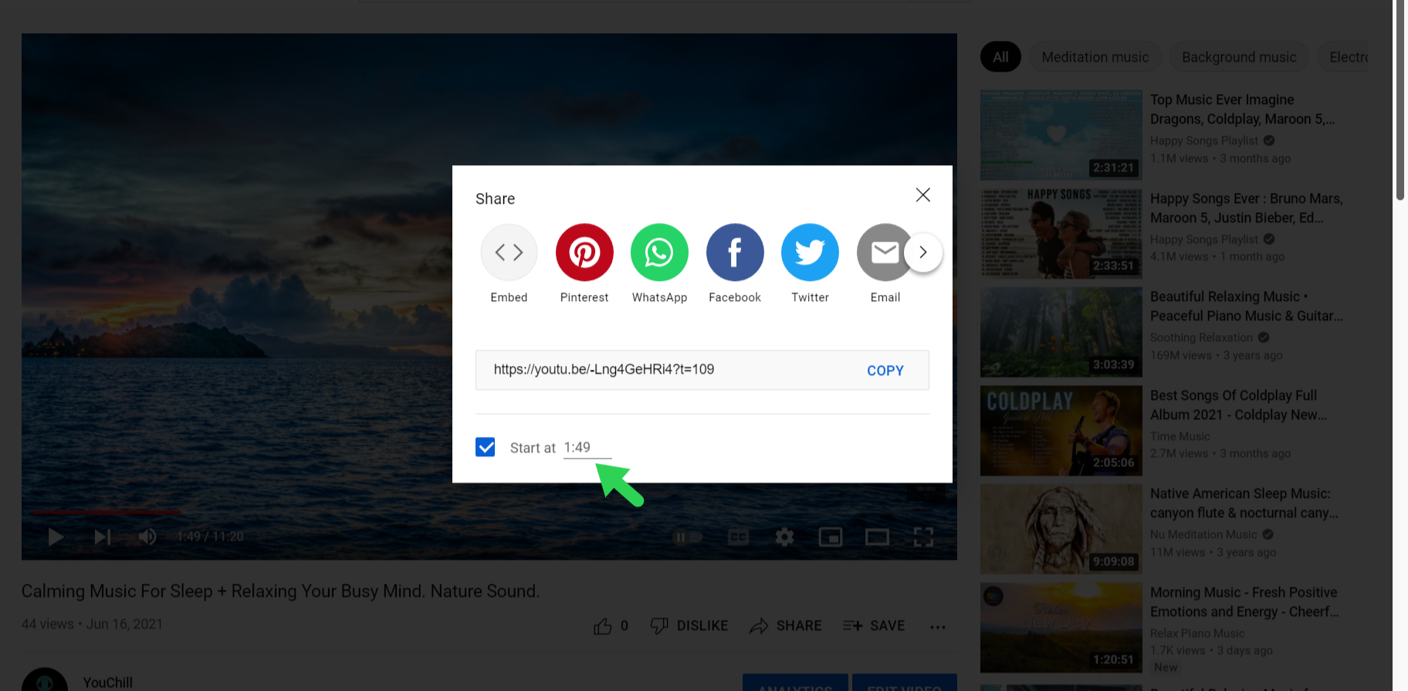Click the SHARE button under video
This screenshot has height=691, width=1408.
(x=786, y=626)
